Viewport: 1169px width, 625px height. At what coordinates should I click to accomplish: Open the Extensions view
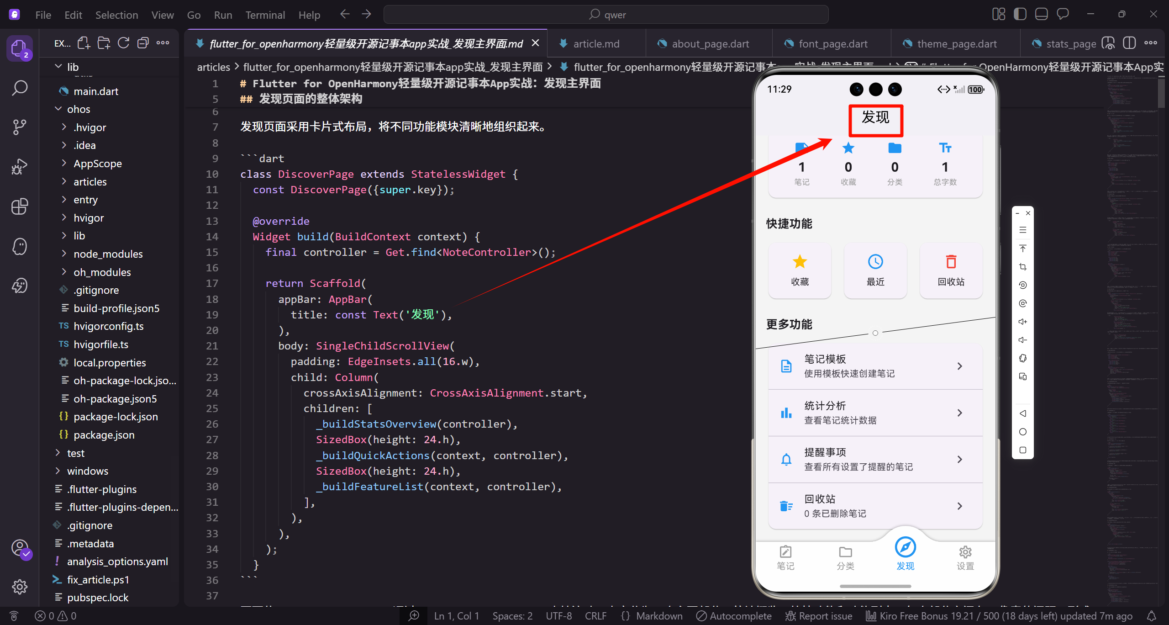pyautogui.click(x=19, y=207)
